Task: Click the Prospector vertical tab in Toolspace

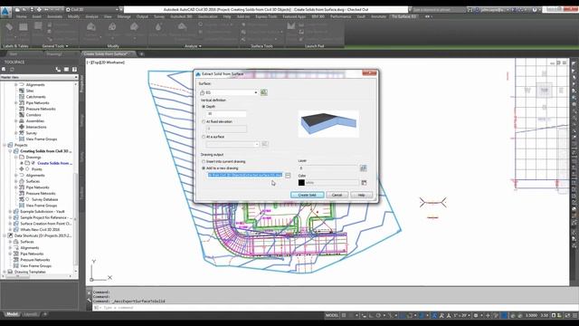Action: tap(82, 83)
